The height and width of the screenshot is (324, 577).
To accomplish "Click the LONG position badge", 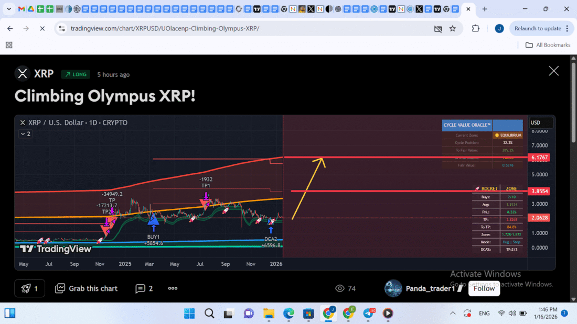I will click(76, 74).
